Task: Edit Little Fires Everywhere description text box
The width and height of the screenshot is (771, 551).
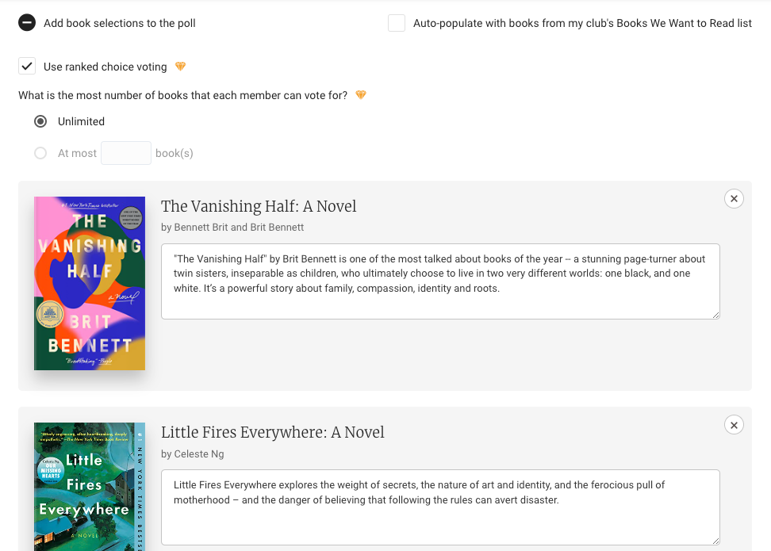Action: [x=440, y=507]
